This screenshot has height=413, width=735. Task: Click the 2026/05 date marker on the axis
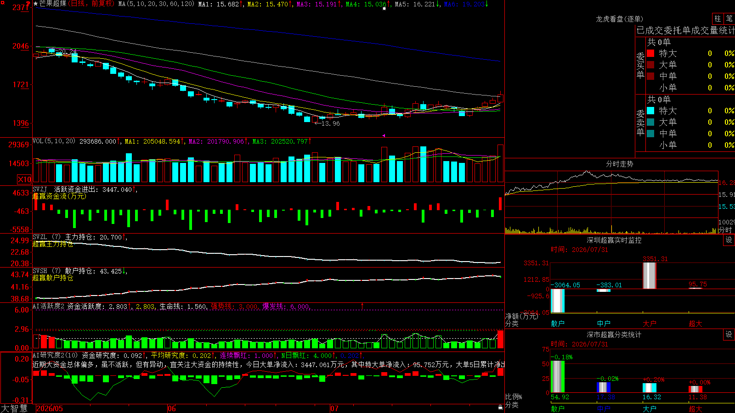(50, 408)
